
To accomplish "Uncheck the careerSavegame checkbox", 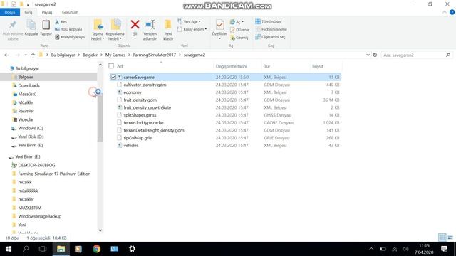I will pyautogui.click(x=113, y=77).
